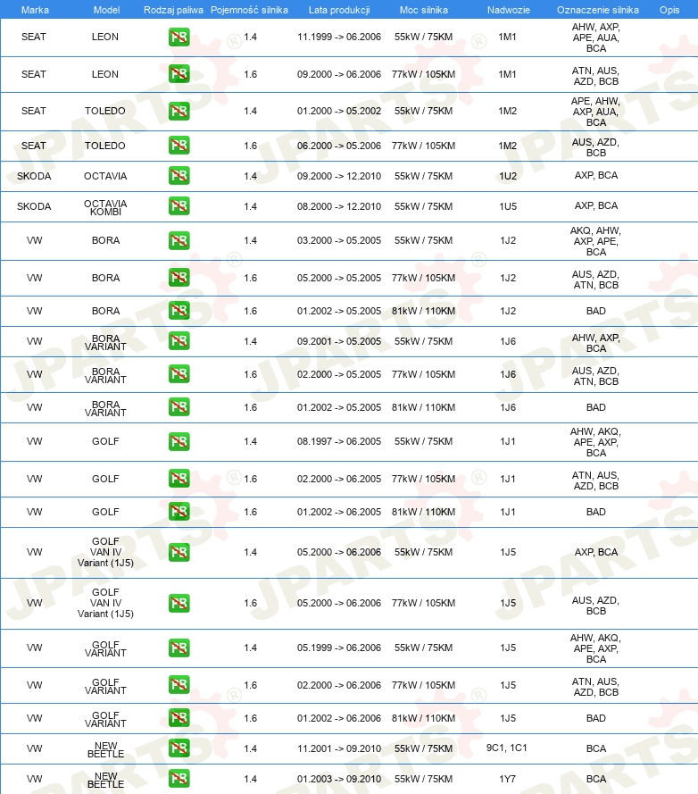Select the 1M1 body cell for LEON 1.4
Image resolution: width=698 pixels, height=794 pixels.
coord(507,37)
